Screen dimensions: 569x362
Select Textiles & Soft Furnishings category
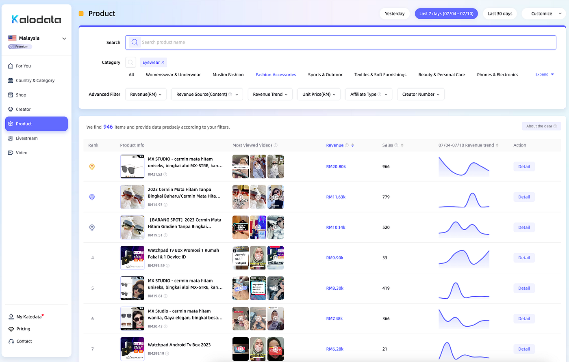[x=380, y=75]
